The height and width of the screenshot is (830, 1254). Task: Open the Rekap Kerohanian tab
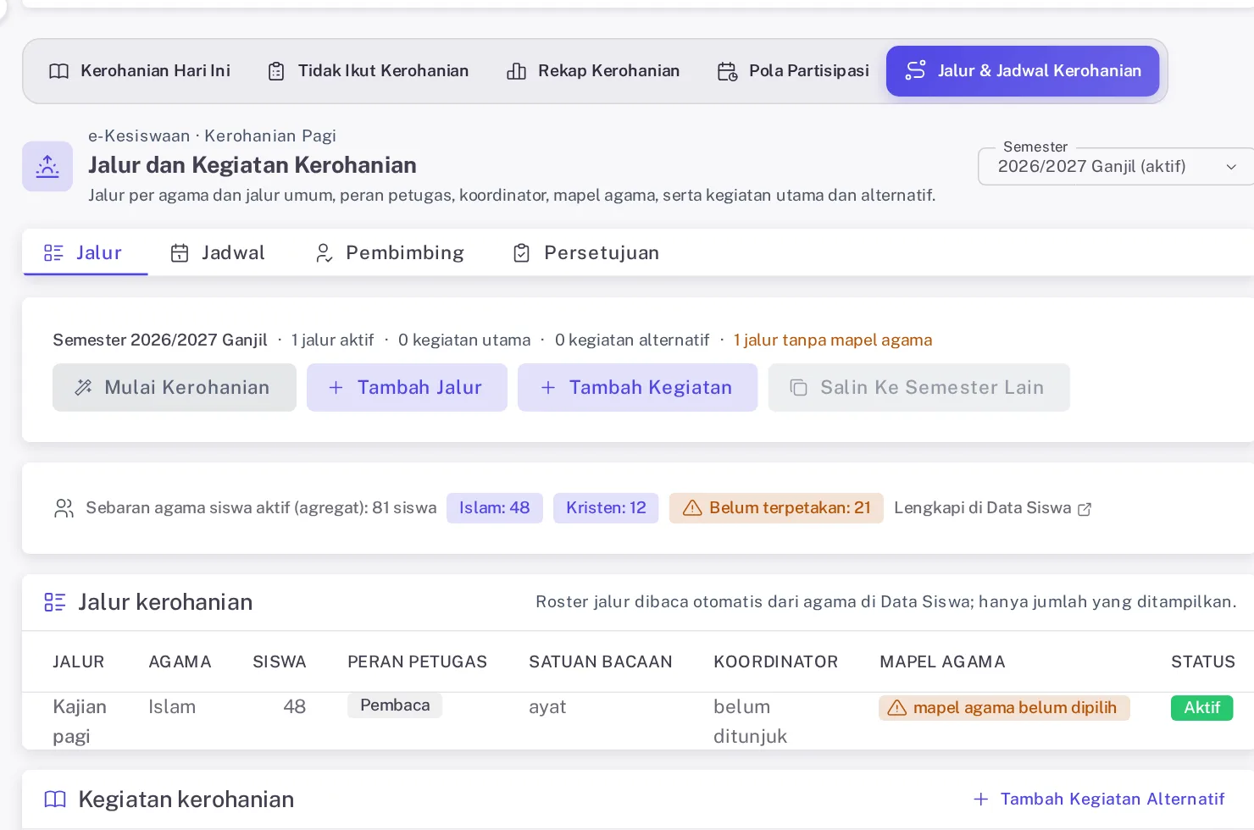coord(593,71)
